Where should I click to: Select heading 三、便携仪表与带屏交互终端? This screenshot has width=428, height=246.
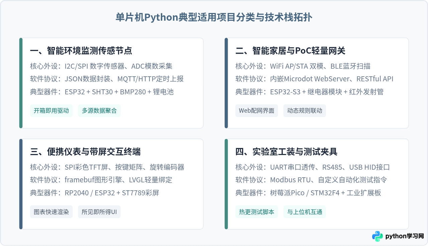click(x=85, y=152)
